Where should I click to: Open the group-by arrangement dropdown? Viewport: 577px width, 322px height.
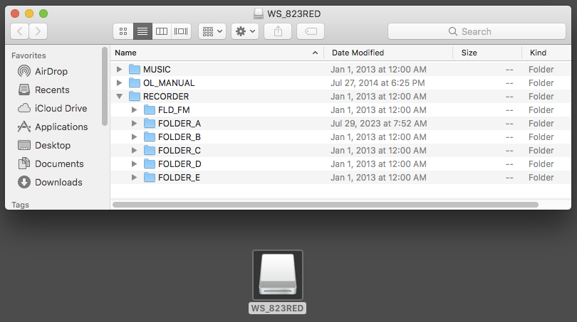(x=212, y=31)
